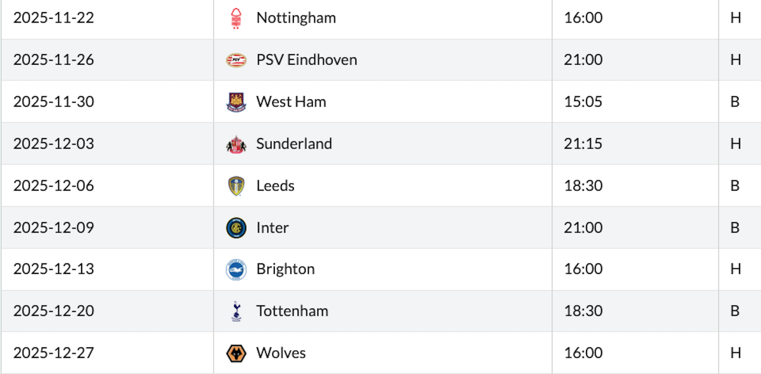The width and height of the screenshot is (761, 374).
Task: Click the Tottenham cockerel crest
Action: tap(236, 311)
